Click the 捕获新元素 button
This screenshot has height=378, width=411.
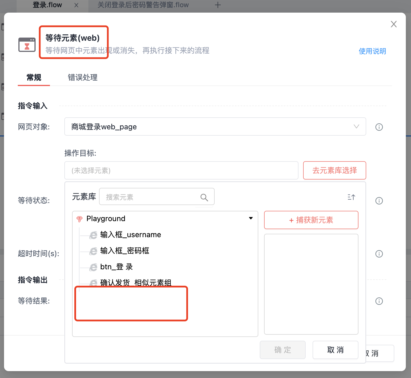coord(311,220)
